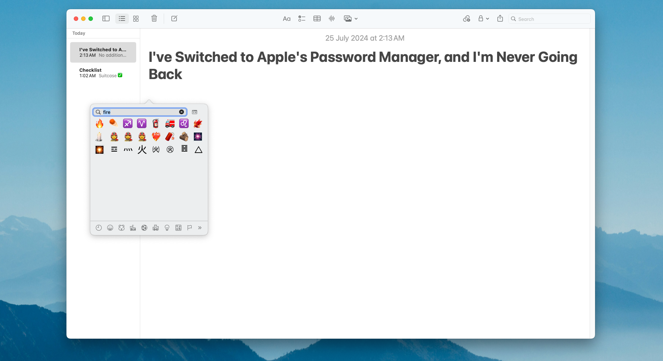Start an audio recording in the note
The height and width of the screenshot is (361, 663).
[331, 19]
